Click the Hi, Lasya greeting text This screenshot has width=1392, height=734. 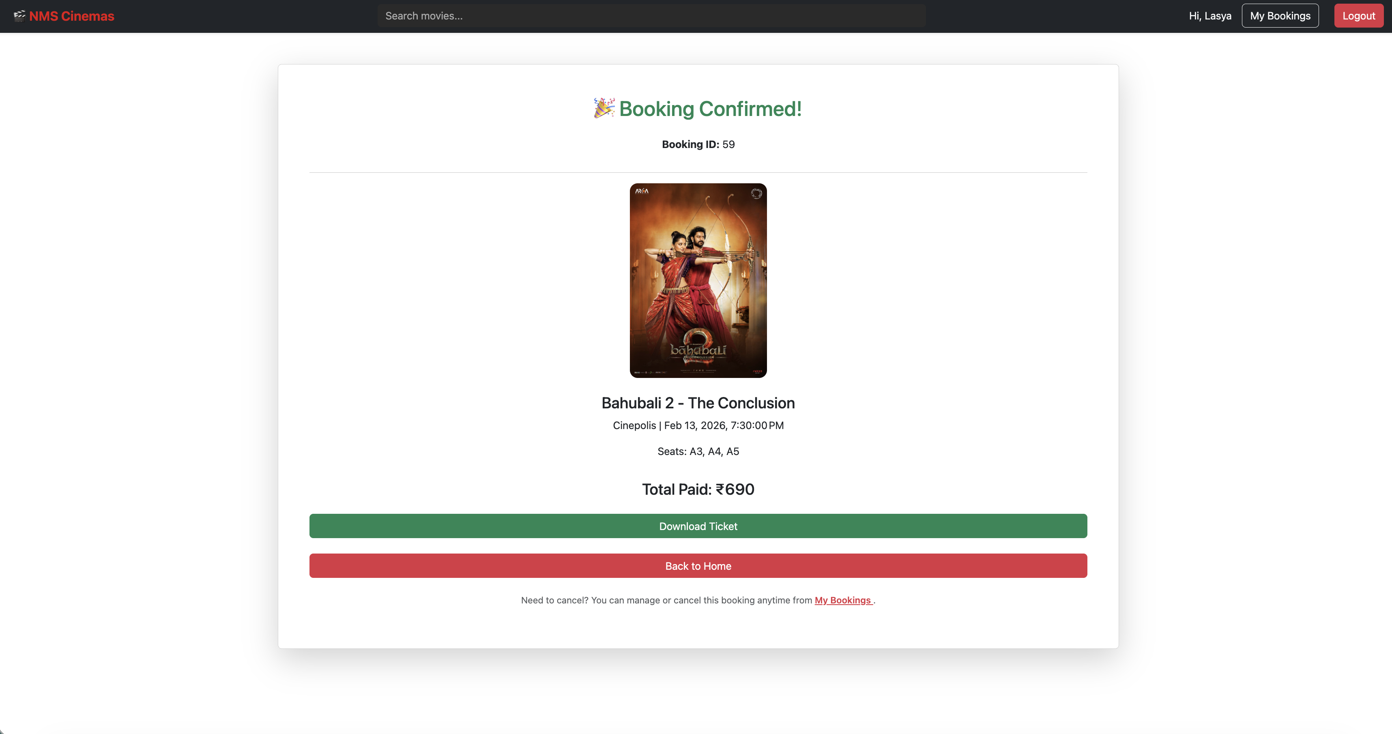(1209, 16)
